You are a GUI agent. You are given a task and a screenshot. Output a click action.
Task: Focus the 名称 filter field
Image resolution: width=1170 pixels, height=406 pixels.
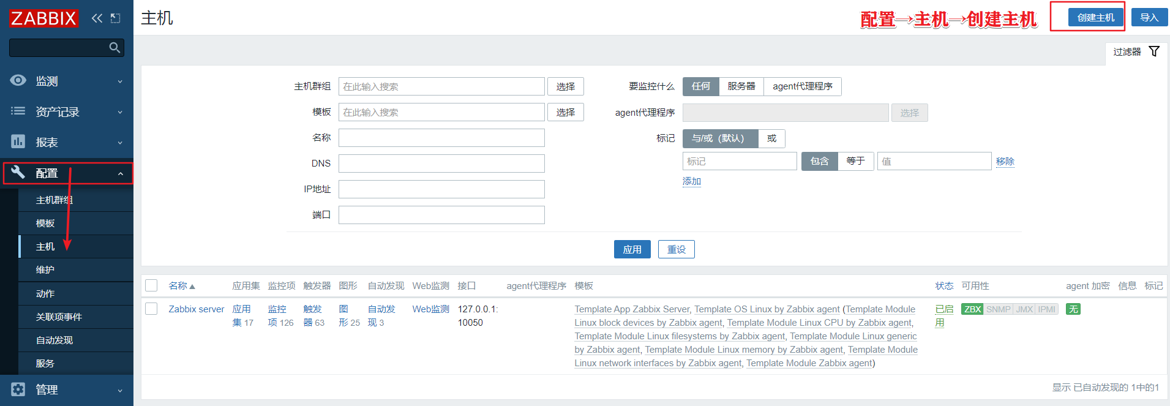441,138
